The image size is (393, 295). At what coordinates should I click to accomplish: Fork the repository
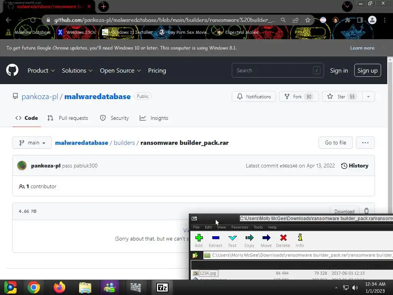coord(299,96)
